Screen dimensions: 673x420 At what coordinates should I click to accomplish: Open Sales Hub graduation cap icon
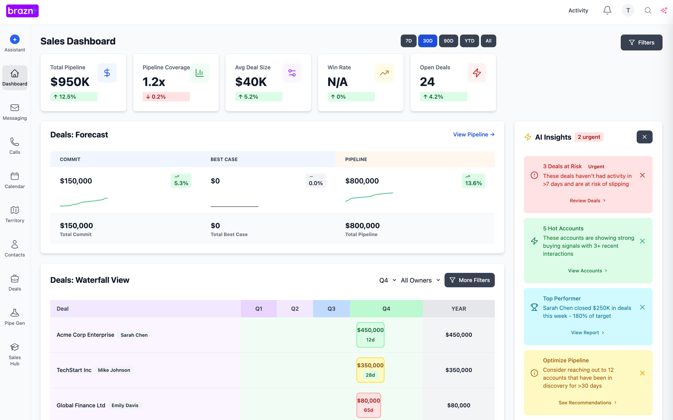tap(14, 347)
